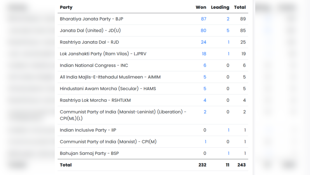Click Rashtriya Janata Dal's leading count link

(228, 42)
